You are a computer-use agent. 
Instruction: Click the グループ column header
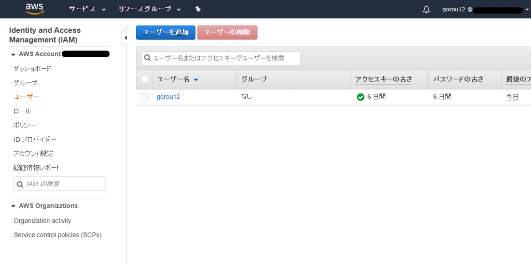[x=254, y=79]
